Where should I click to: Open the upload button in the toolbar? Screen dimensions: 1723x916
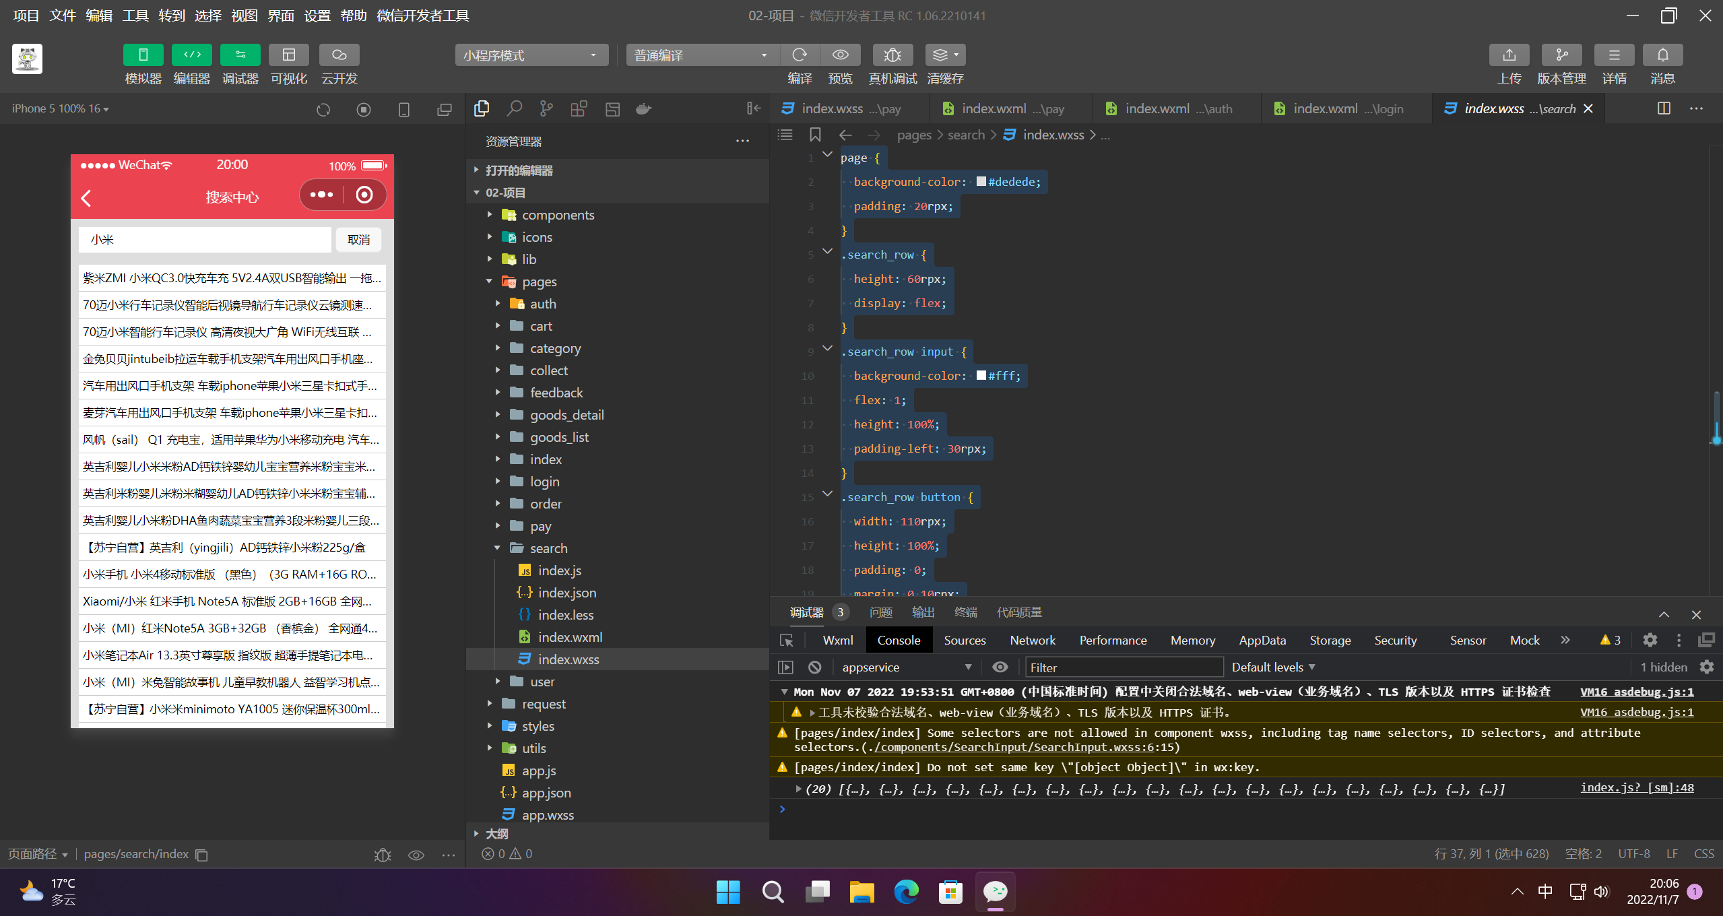(1509, 55)
